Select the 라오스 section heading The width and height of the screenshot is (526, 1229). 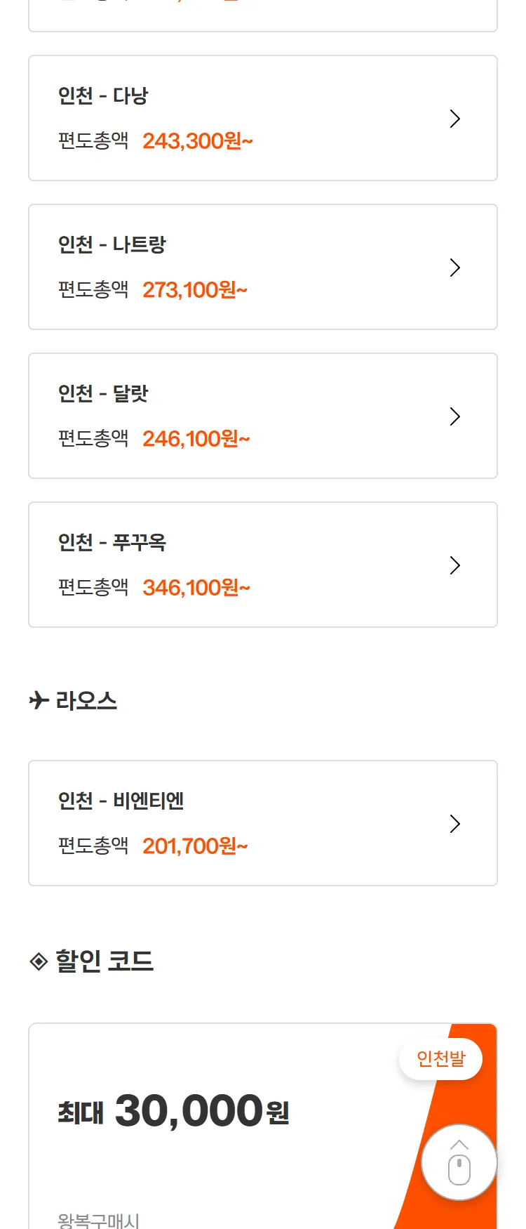pyautogui.click(x=86, y=701)
